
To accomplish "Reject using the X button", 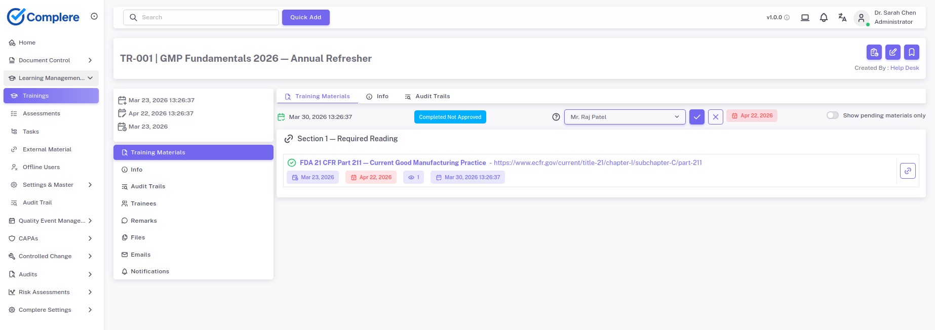I will click(715, 117).
